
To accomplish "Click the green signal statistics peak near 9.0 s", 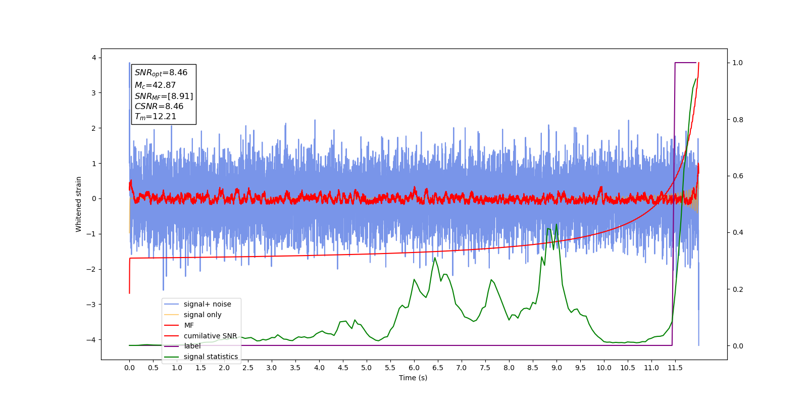I will (x=557, y=224).
